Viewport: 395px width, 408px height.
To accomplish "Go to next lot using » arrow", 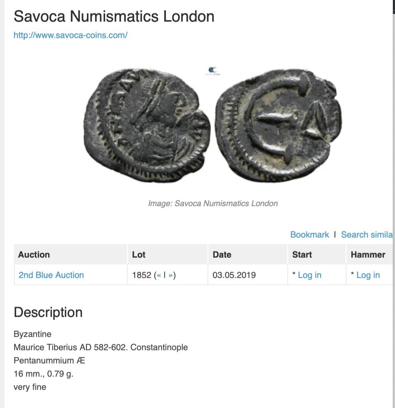I will click(x=171, y=275).
